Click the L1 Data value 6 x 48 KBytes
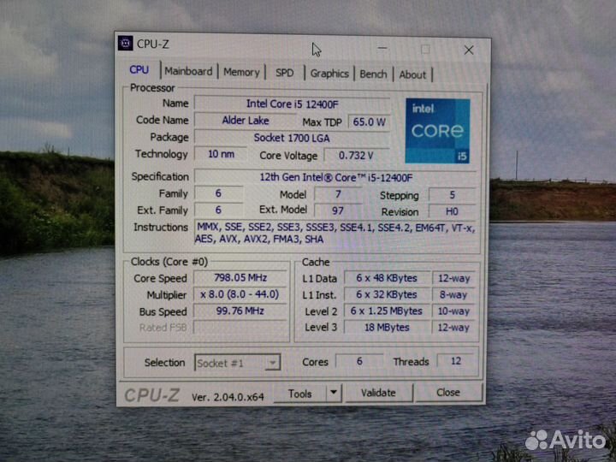 387,278
